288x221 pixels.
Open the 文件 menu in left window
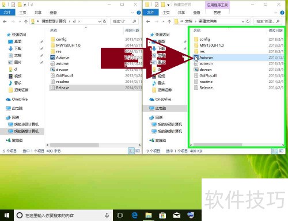[7, 13]
